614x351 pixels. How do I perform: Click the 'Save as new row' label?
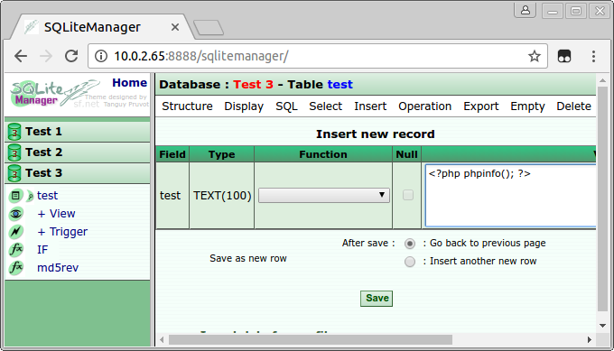248,258
